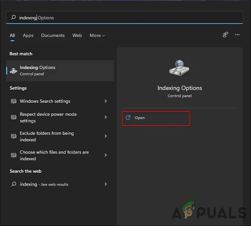Image resolution: width=251 pixels, height=226 pixels.
Task: Switch to the All results tab
Action: pos(12,35)
